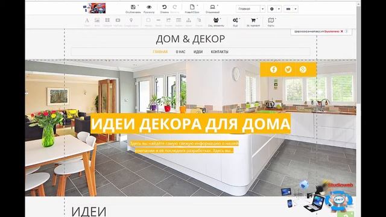Viewport: 386px width, 217px height.
Task: Select the Text element tool (A icon)
Action: click(x=87, y=20)
